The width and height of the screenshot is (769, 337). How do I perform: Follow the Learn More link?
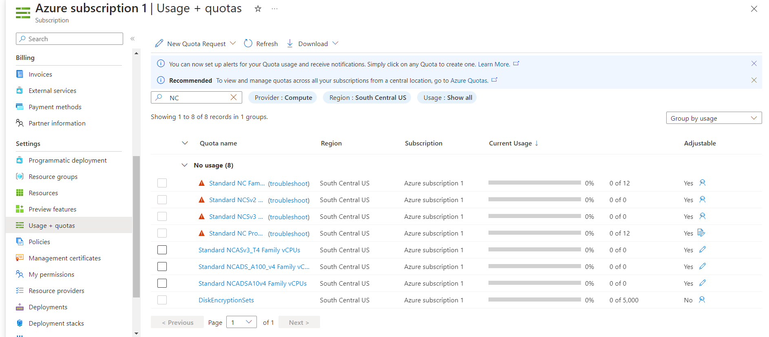coord(494,64)
